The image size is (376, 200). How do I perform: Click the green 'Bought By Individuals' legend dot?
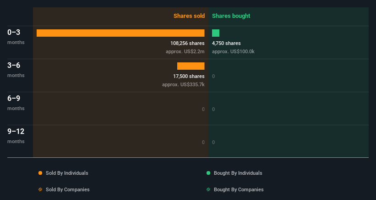208,173
